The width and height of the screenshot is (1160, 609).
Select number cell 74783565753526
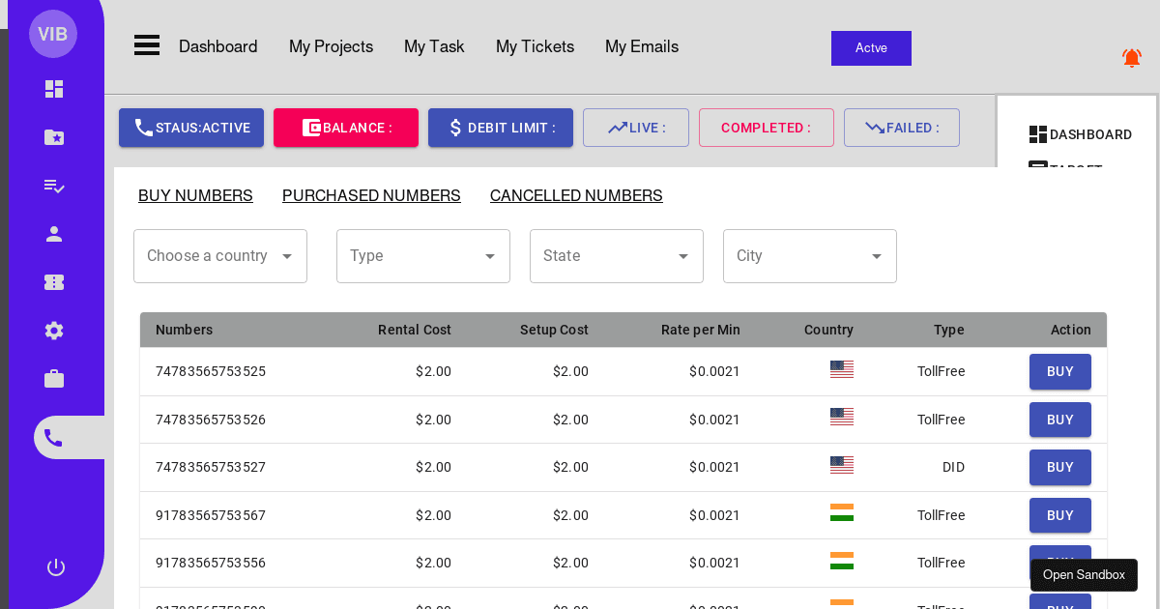pyautogui.click(x=211, y=420)
